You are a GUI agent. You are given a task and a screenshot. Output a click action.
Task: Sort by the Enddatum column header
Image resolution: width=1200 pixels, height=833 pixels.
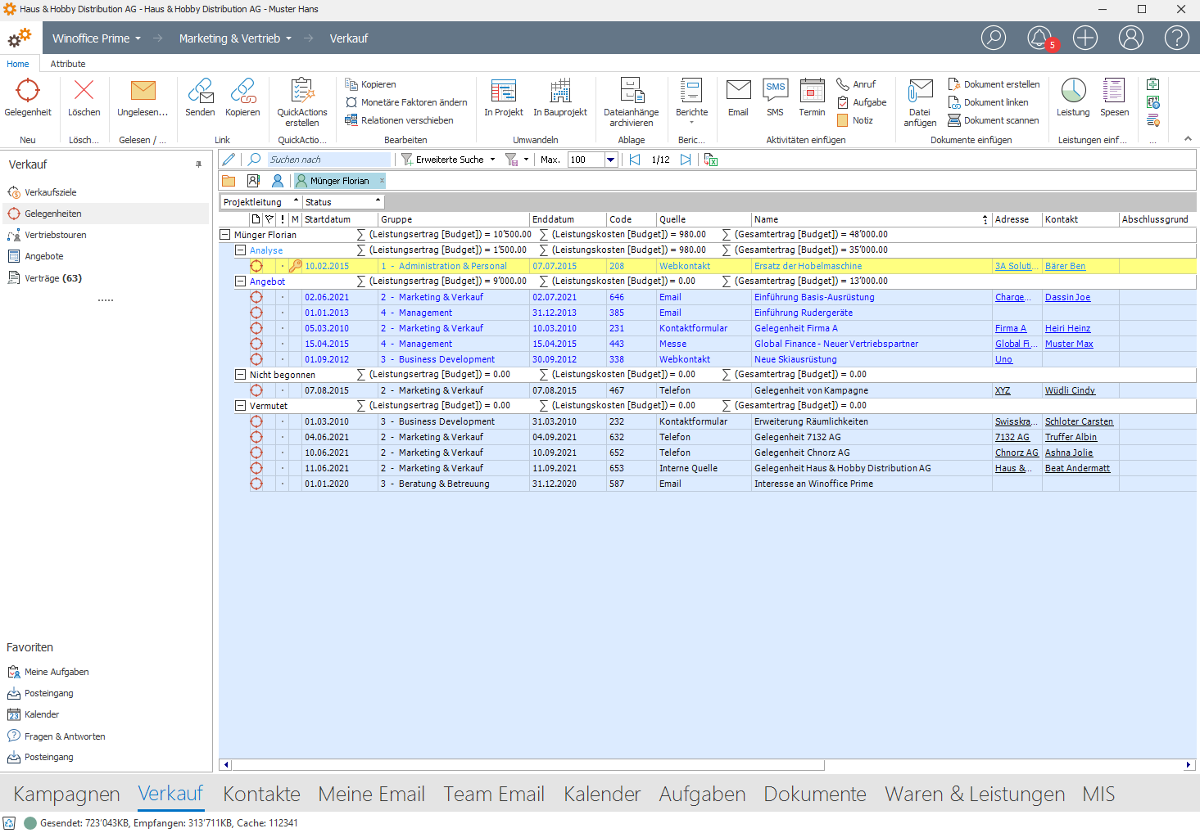[568, 219]
